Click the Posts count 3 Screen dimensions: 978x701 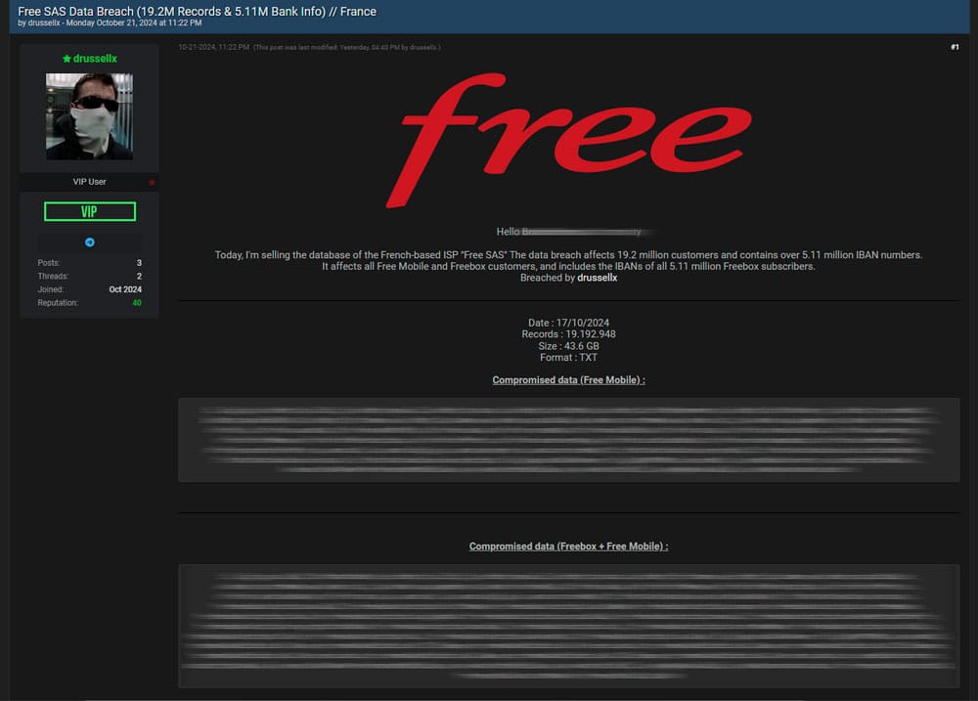click(139, 263)
